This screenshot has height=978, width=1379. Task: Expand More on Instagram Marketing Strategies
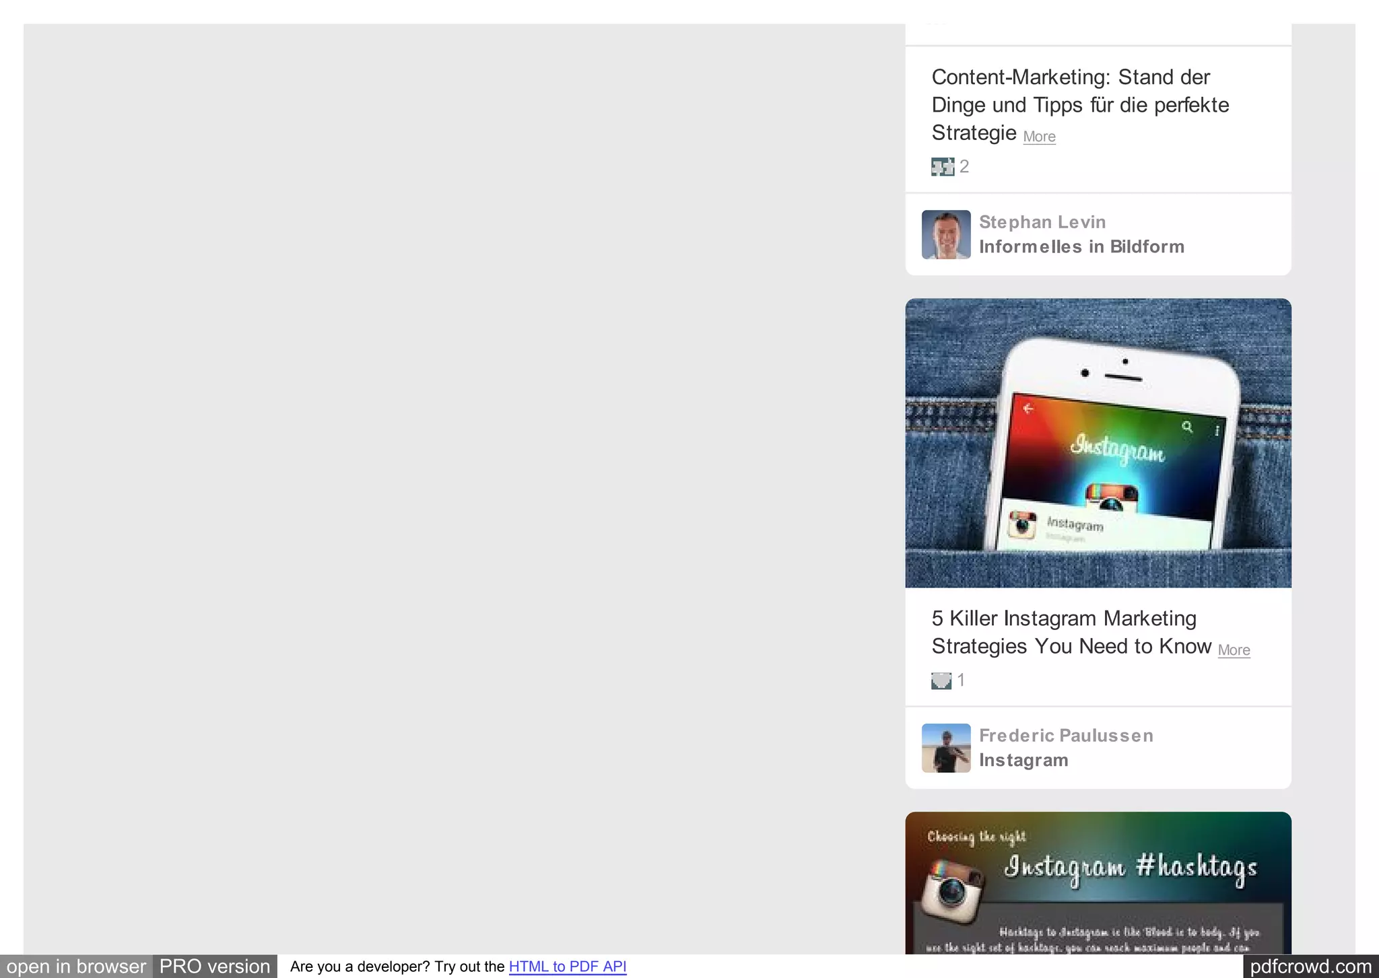tap(1234, 650)
